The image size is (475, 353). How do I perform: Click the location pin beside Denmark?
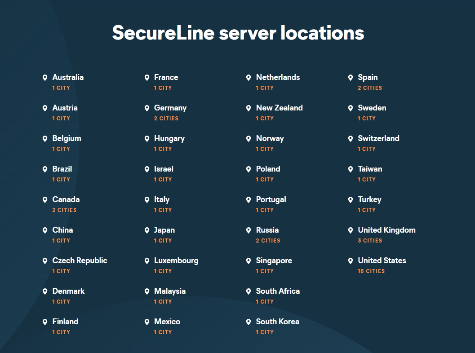click(45, 291)
